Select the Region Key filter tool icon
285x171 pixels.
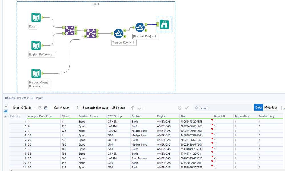coord(118,33)
